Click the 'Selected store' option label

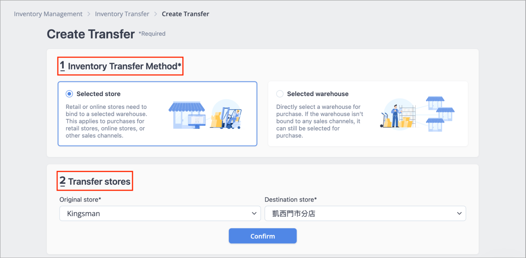coord(98,94)
